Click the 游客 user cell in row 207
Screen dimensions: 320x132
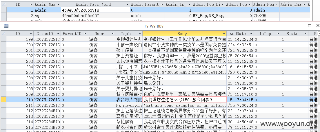(x=102, y=83)
